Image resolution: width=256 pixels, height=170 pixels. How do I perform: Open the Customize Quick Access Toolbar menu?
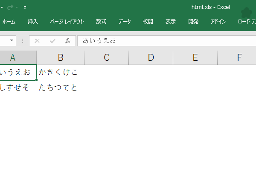[25, 8]
